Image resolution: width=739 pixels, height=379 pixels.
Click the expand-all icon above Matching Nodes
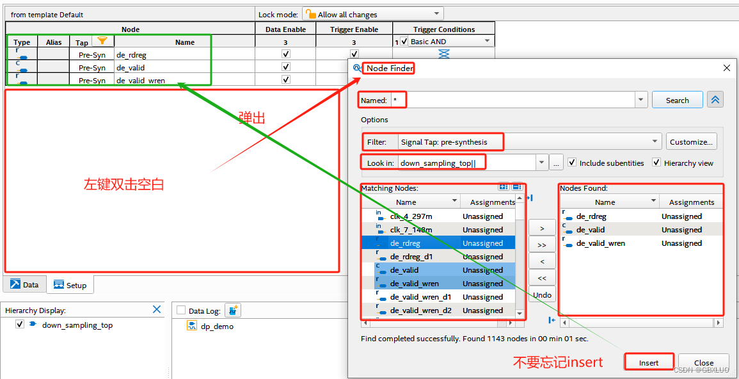click(x=504, y=186)
